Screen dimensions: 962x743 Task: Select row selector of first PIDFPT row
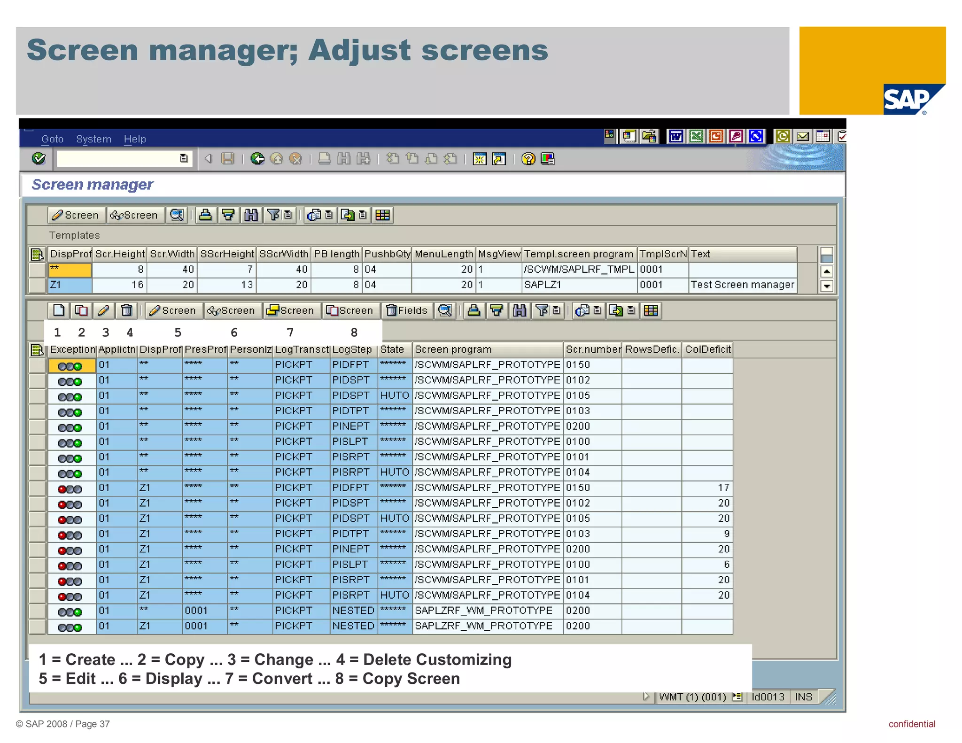(38, 365)
